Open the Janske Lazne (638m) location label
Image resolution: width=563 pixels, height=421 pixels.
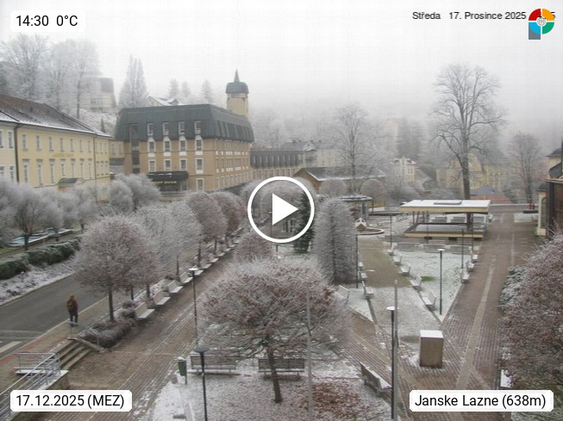click(481, 400)
